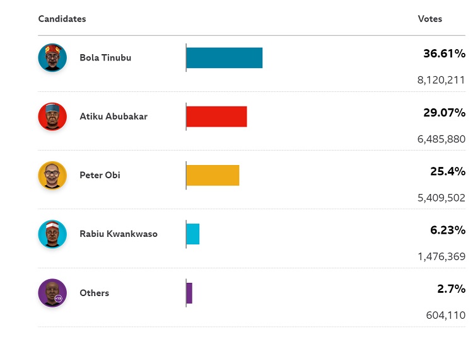Click Atiku's red vote bar
Image resolution: width=473 pixels, height=337 pixels.
216,117
